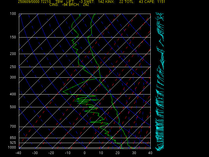Click the TOTL: label
The height and width of the screenshot is (157, 209).
[129, 2]
